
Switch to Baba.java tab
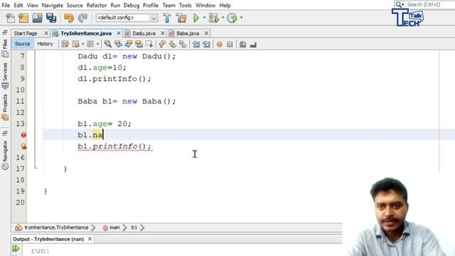click(188, 33)
